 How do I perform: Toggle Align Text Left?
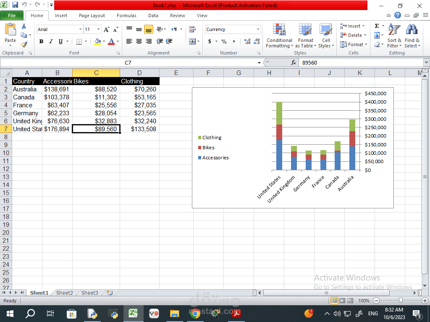tap(129, 42)
